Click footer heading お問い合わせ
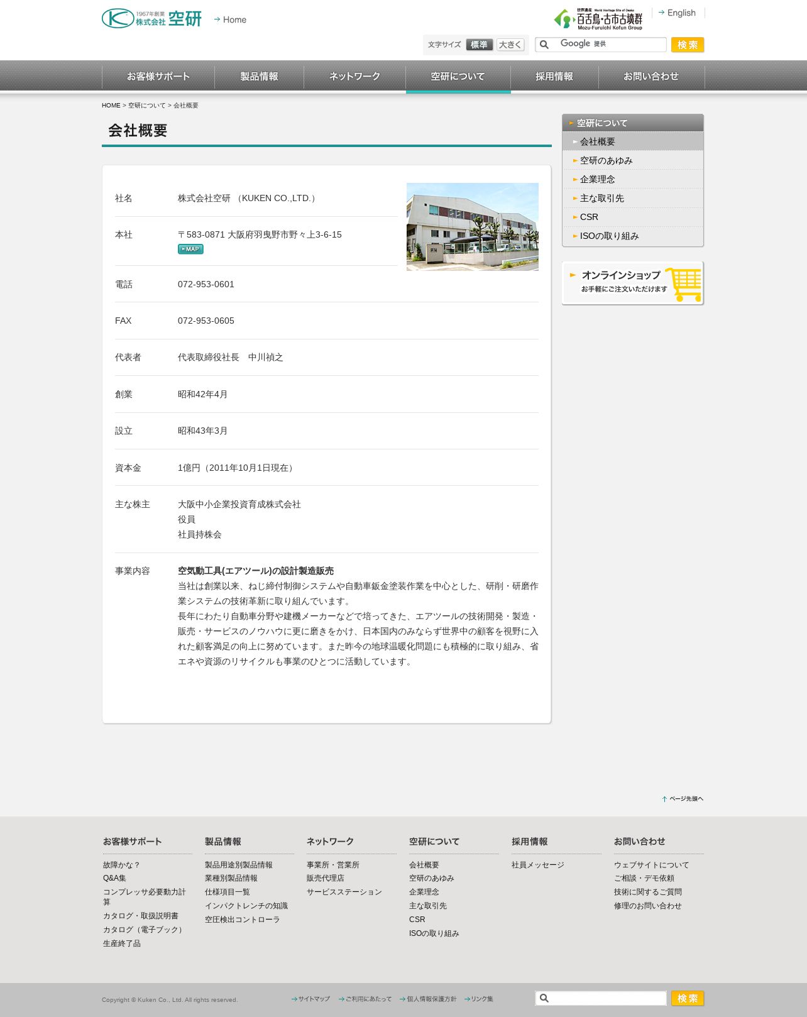This screenshot has height=1017, width=807. (640, 842)
